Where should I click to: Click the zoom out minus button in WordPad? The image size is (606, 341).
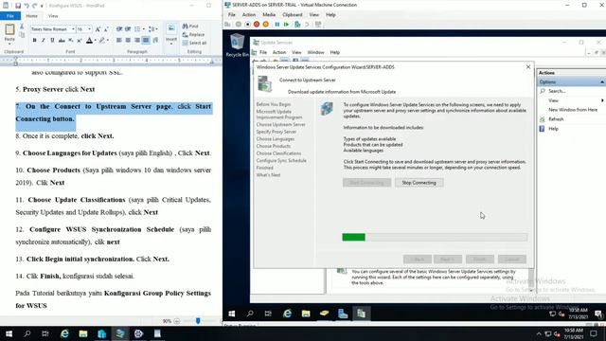pos(177,321)
